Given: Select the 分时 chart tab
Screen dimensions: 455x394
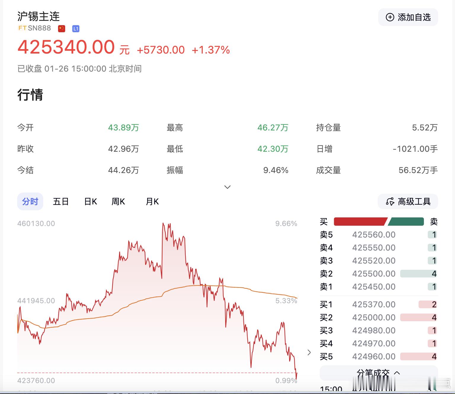Looking at the screenshot, I should tap(30, 201).
